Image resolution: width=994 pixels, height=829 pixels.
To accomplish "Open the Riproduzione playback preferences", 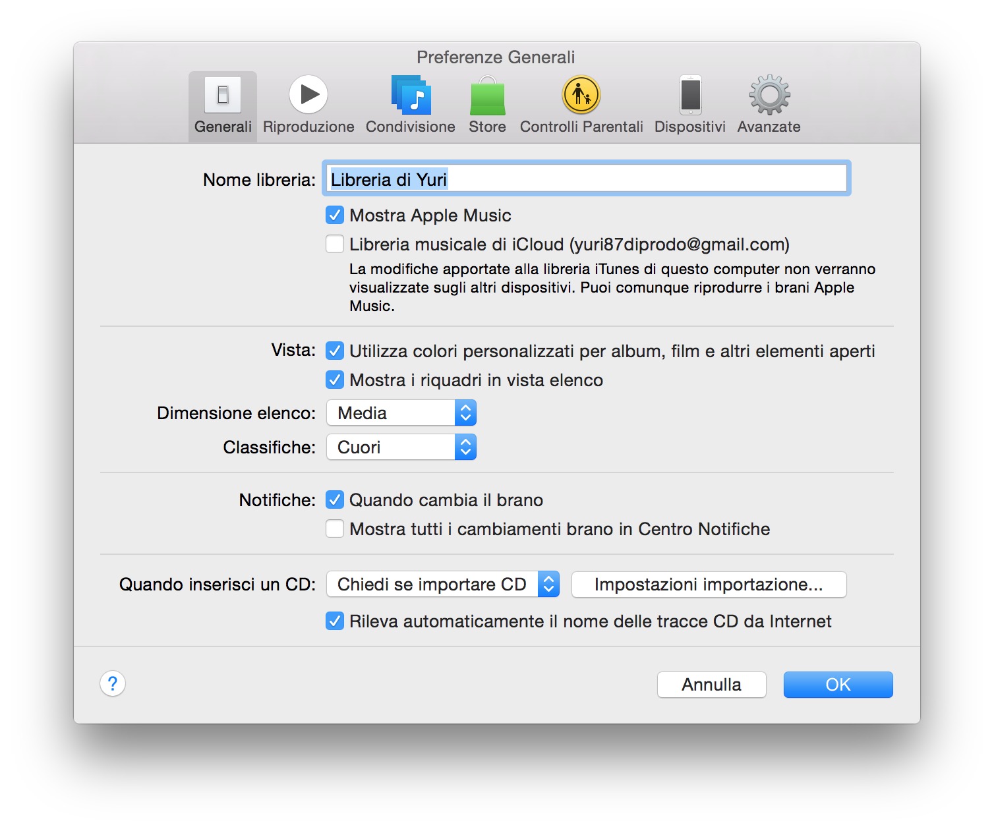I will (x=308, y=105).
